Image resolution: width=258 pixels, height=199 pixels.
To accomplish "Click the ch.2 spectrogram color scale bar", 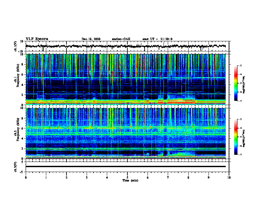I will [236, 137].
